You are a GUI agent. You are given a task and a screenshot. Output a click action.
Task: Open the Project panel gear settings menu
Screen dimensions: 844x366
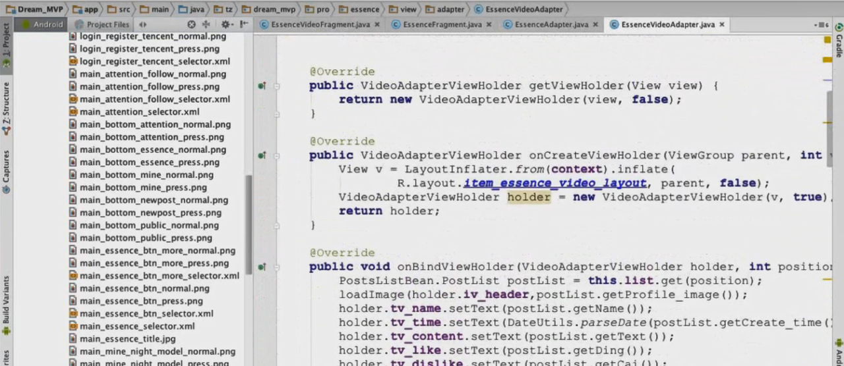coord(226,24)
